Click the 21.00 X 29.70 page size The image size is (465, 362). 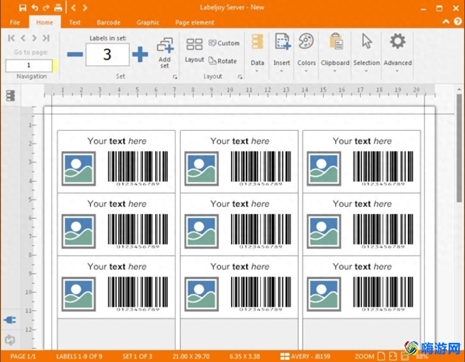pyautogui.click(x=191, y=356)
